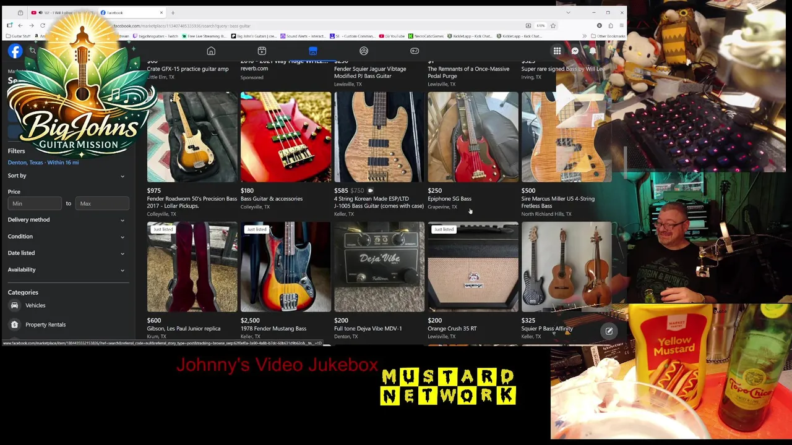Open the Guitar Stuff bookmarks folder

click(19, 36)
